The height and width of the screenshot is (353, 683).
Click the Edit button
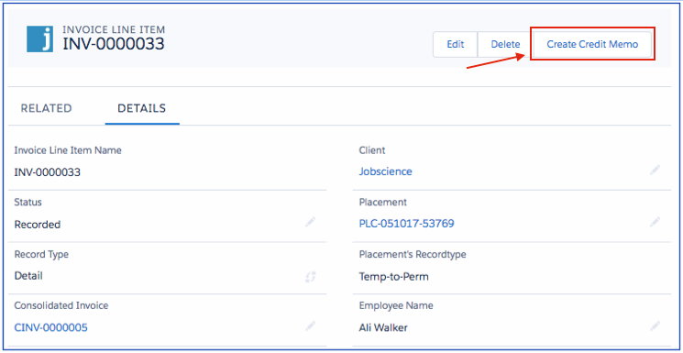tap(456, 44)
